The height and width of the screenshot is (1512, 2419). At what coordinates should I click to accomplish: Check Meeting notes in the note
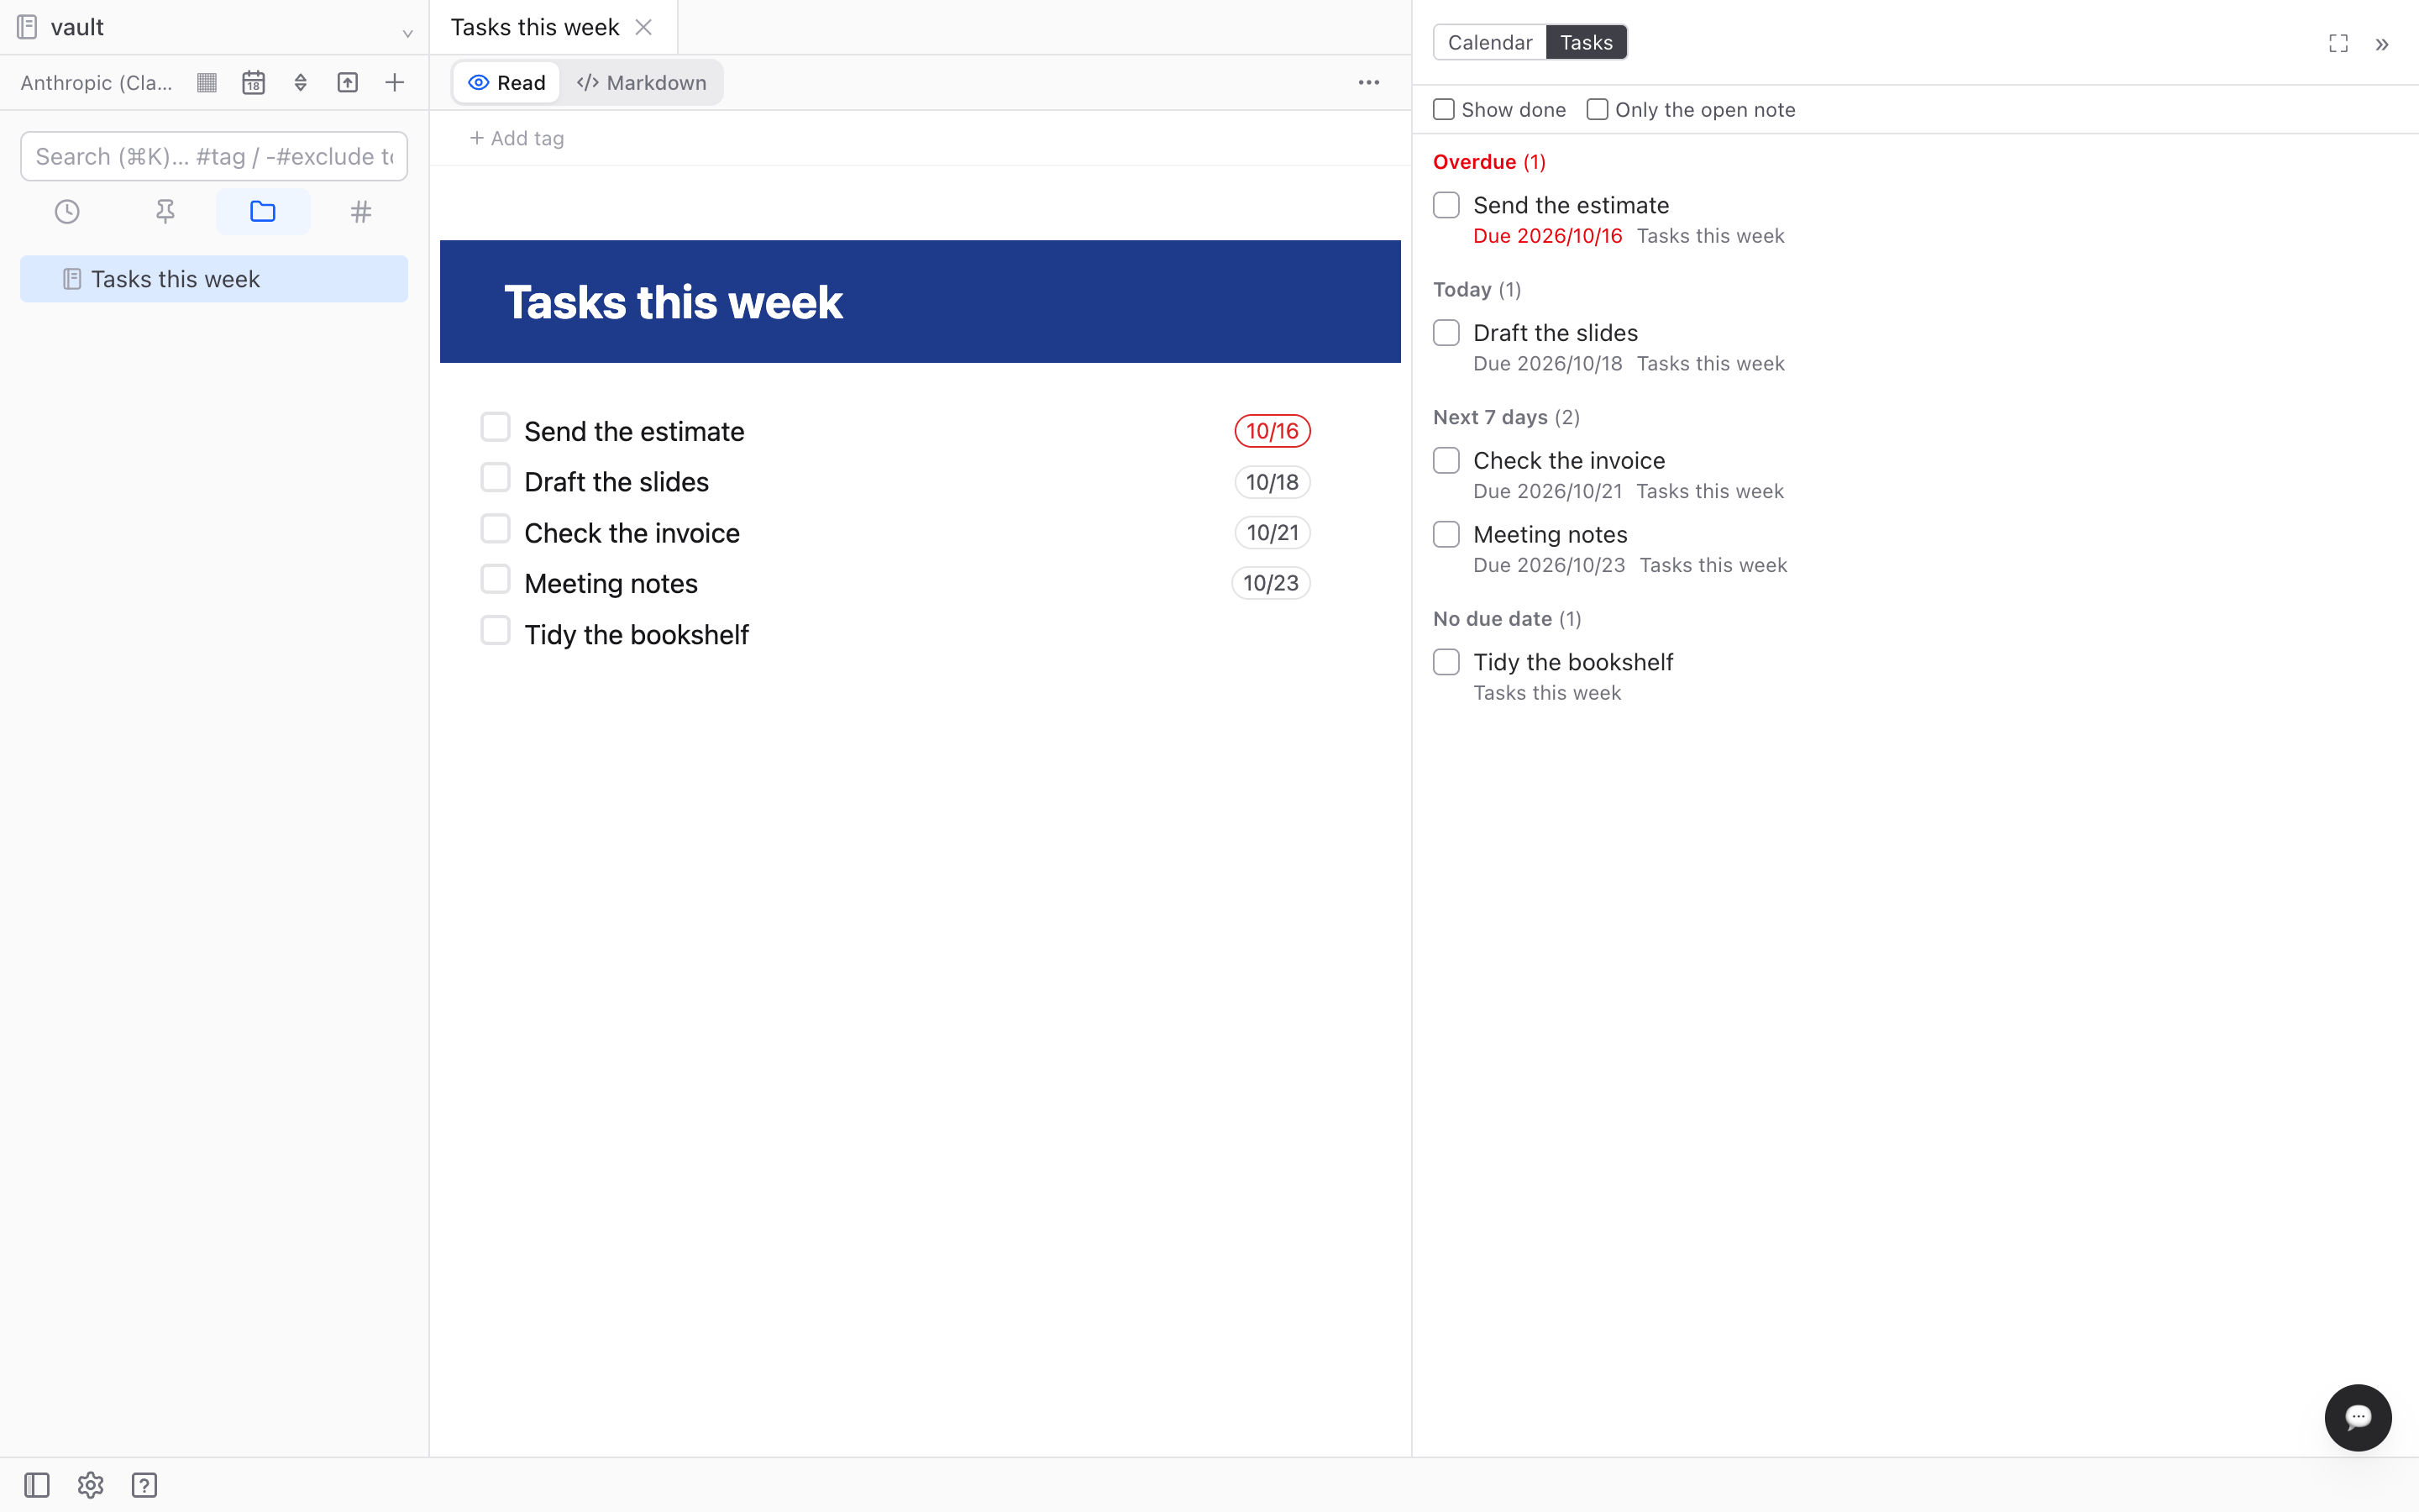495,580
